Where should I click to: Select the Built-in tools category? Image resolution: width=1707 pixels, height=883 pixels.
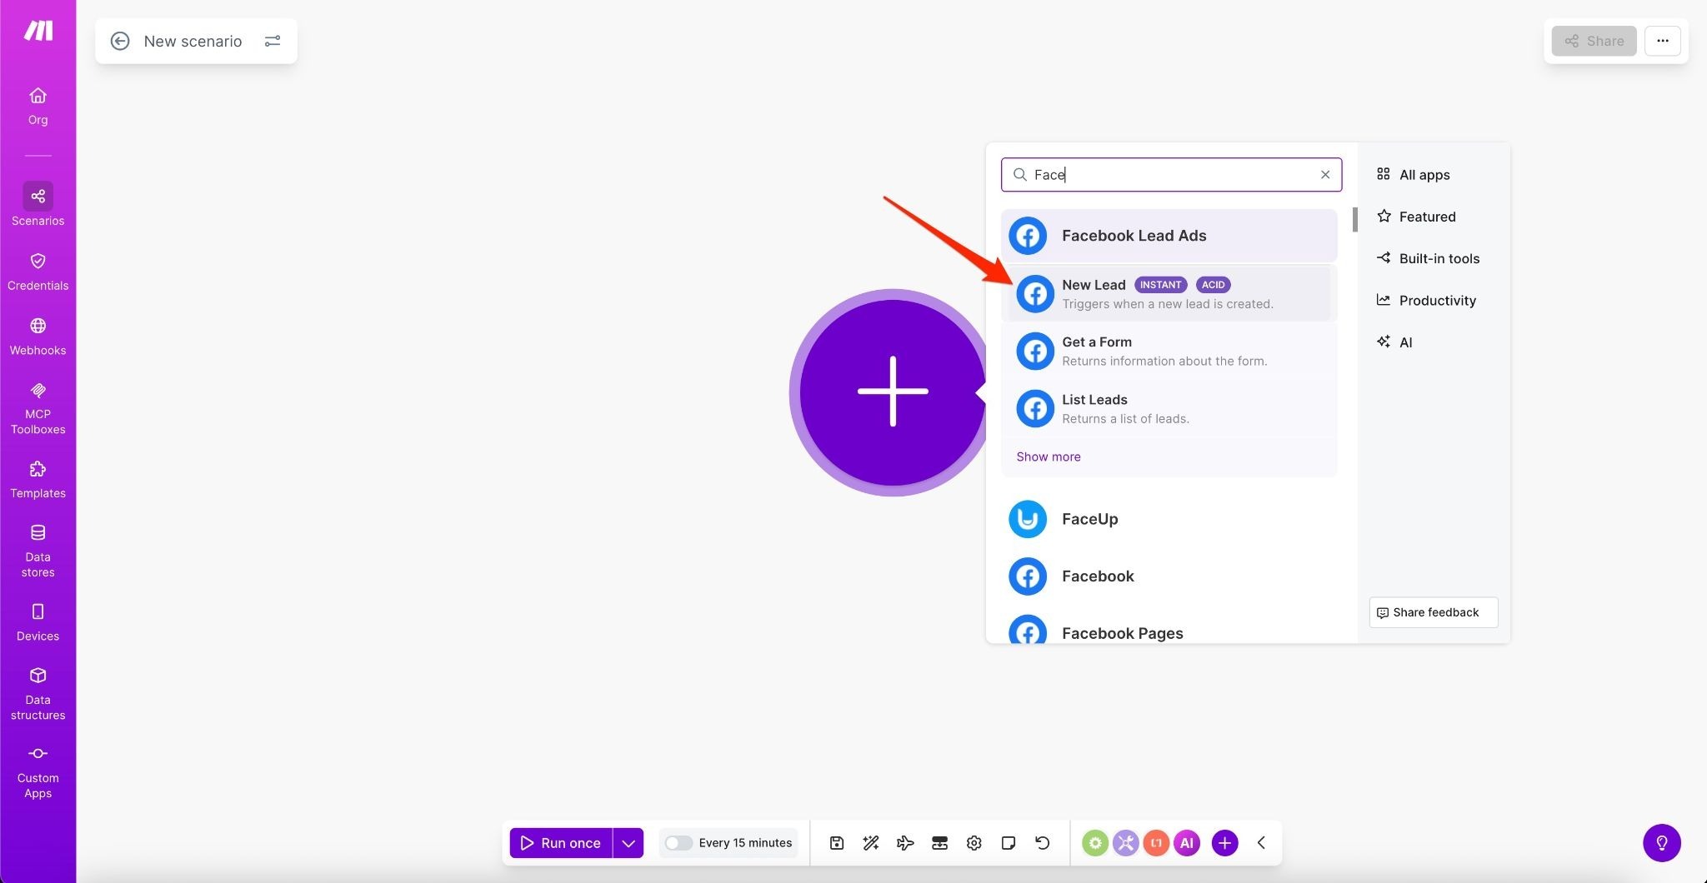click(x=1438, y=258)
